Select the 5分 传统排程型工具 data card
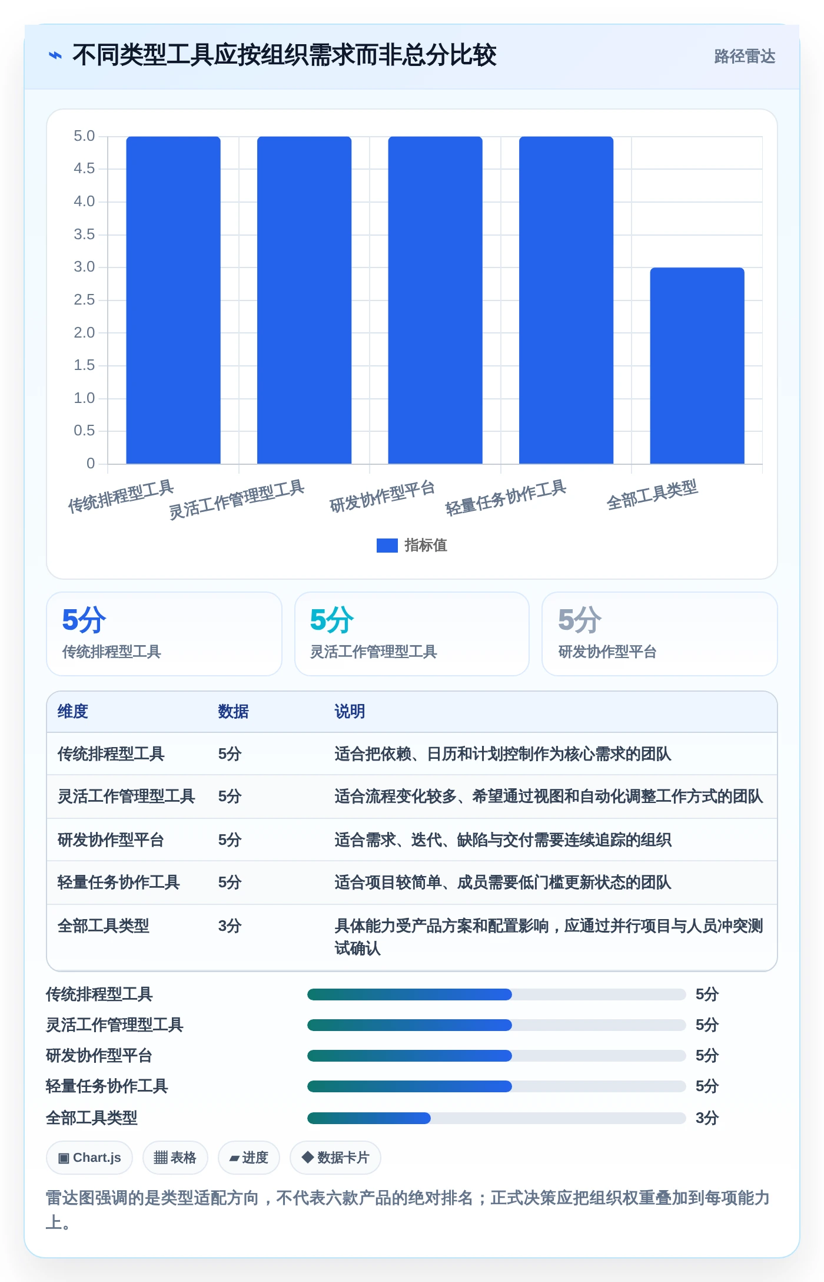 [x=164, y=634]
